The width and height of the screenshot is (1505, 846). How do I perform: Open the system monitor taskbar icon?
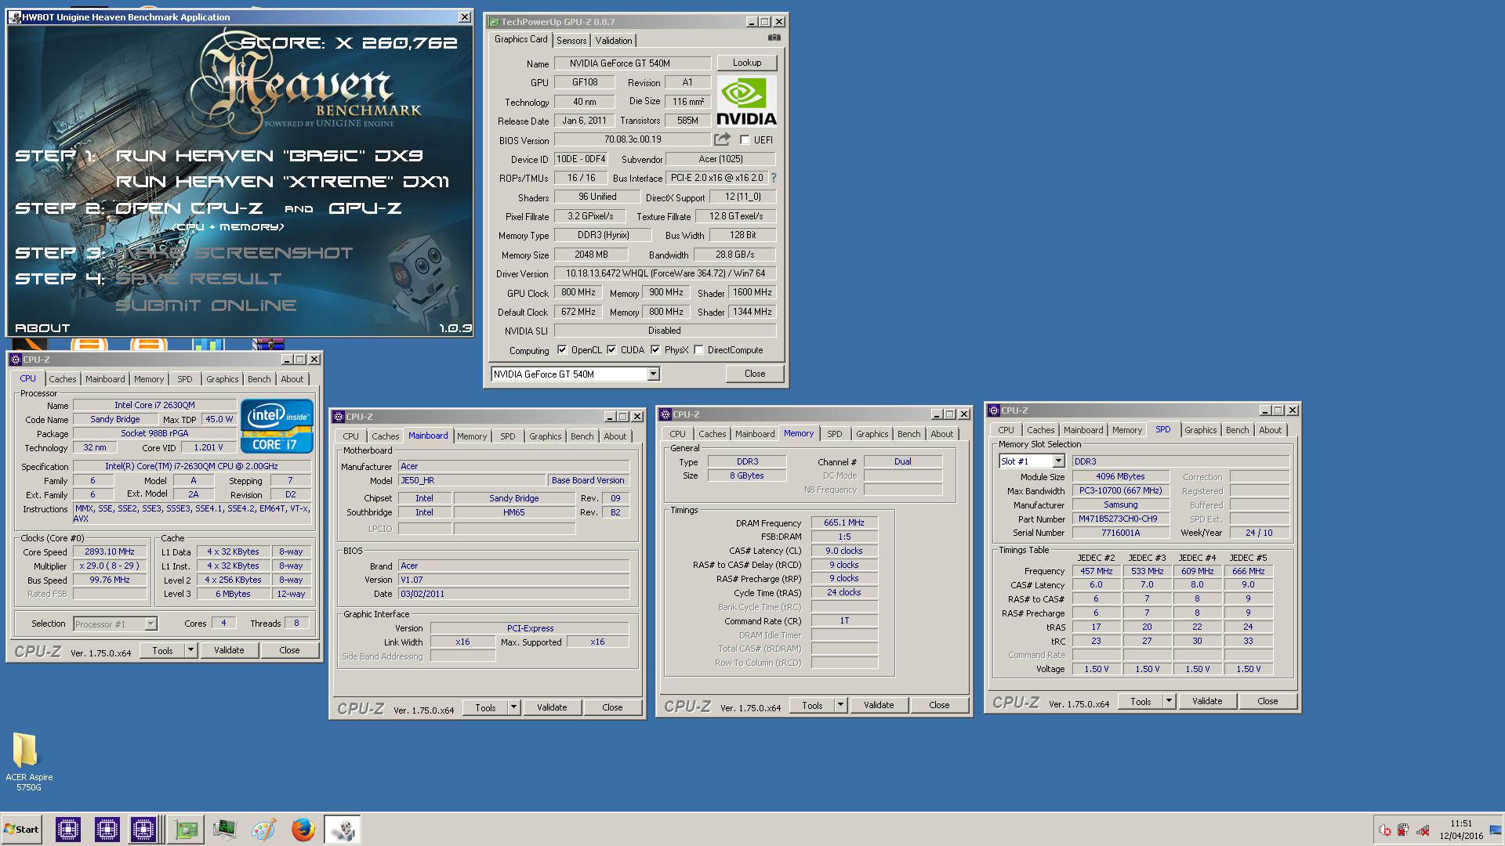click(x=224, y=830)
